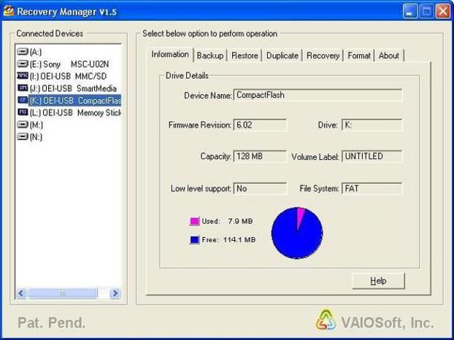Screen dimensions: 454x340
Task: Select the M: drive icon
Action: [x=22, y=125]
